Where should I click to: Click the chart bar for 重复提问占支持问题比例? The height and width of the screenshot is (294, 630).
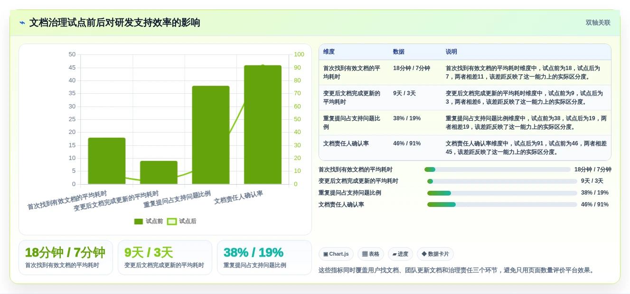(x=211, y=135)
